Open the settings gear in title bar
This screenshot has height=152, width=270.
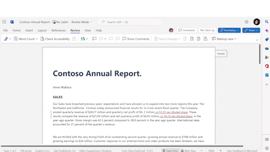[246, 22]
